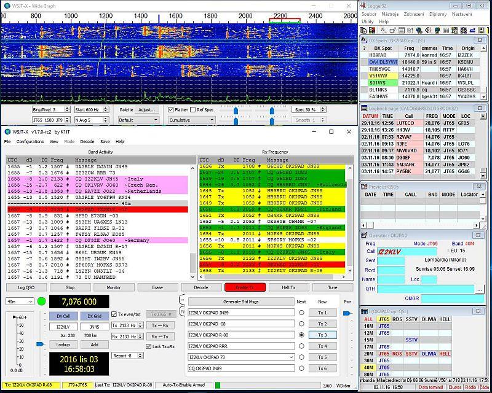Click the Log QSO button

(26, 287)
